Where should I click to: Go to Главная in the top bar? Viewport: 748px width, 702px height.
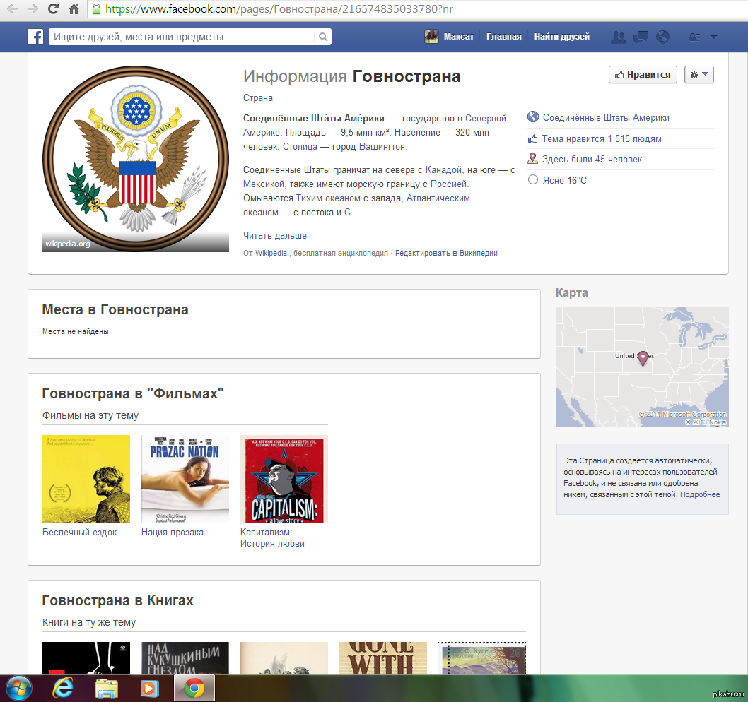coord(503,37)
